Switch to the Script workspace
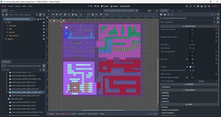Image resolution: width=221 pixels, height=117 pixels. pyautogui.click(x=105, y=6)
